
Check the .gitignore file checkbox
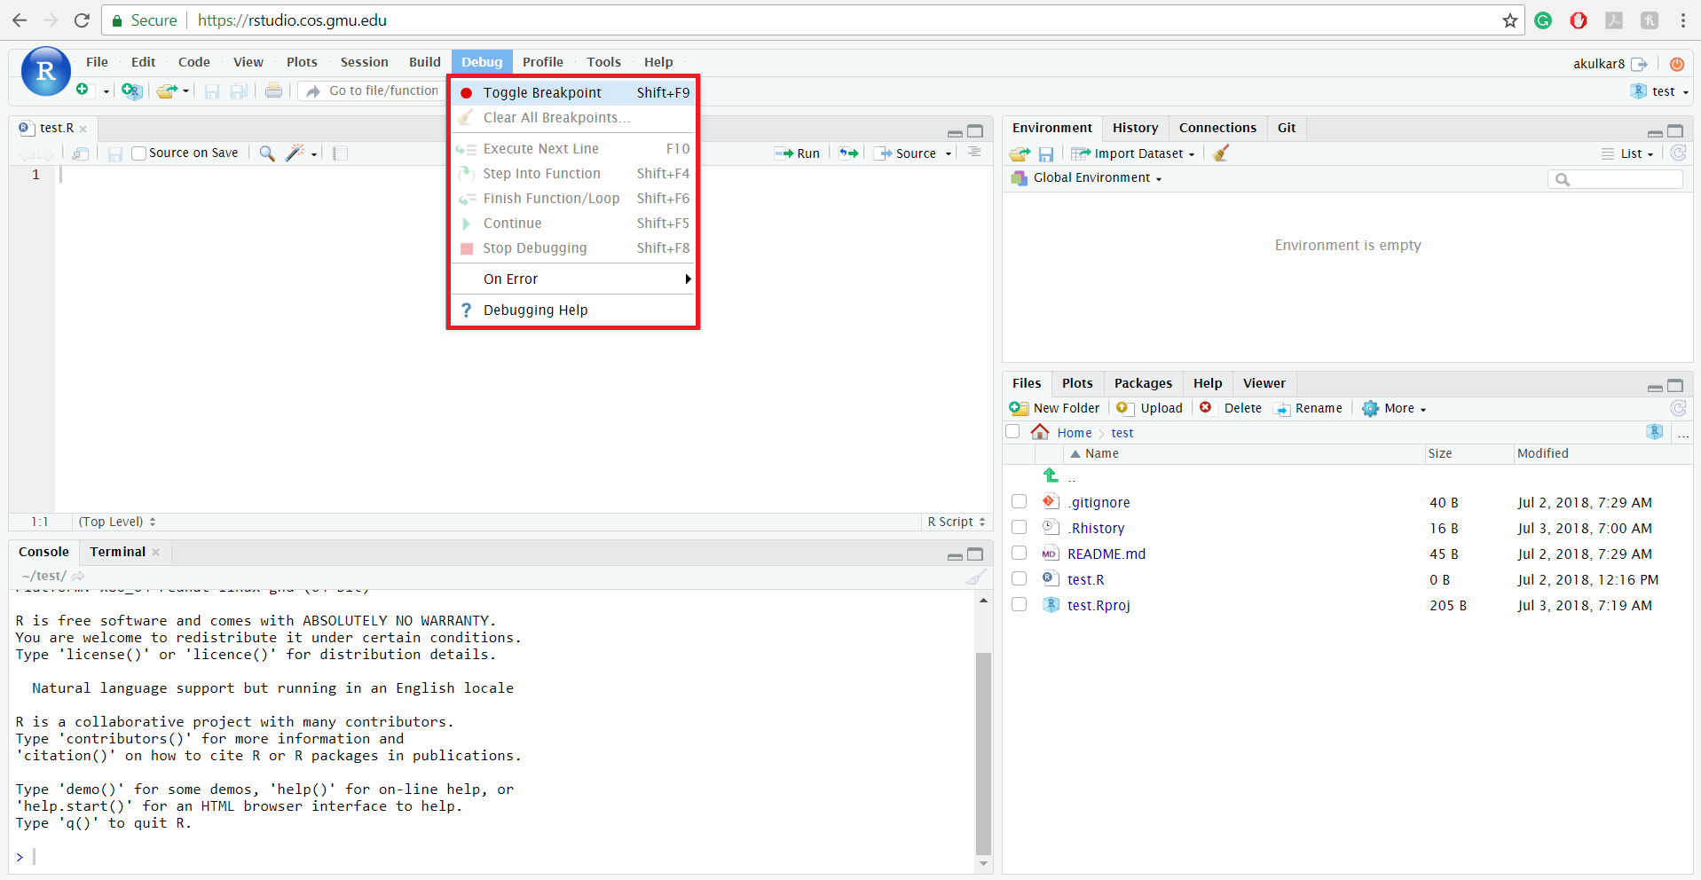click(x=1019, y=502)
